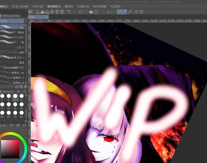Select the カラー color wheel tab
Screen dimensions: 207x163
coord(4,126)
